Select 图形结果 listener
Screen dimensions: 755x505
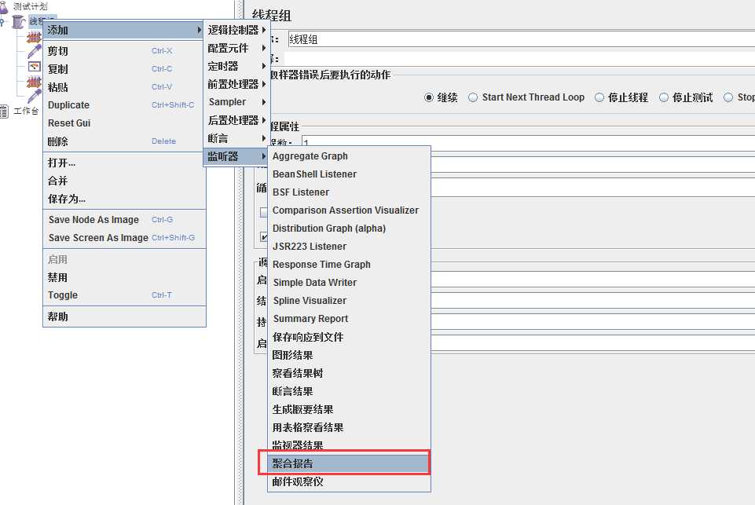coord(349,355)
